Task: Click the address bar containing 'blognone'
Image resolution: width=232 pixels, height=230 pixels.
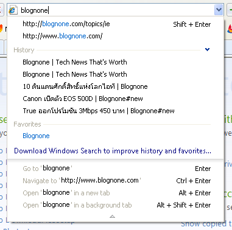Action: [x=116, y=10]
